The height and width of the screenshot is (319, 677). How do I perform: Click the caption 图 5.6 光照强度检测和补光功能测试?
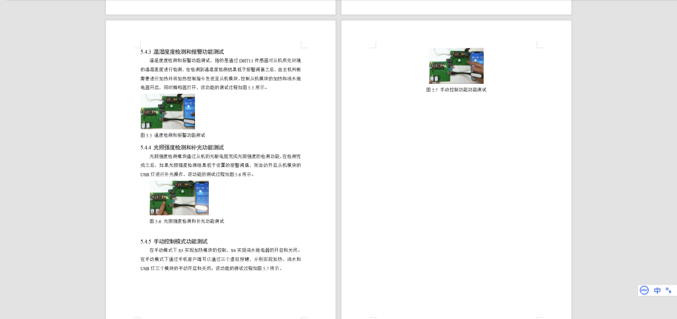point(186,221)
